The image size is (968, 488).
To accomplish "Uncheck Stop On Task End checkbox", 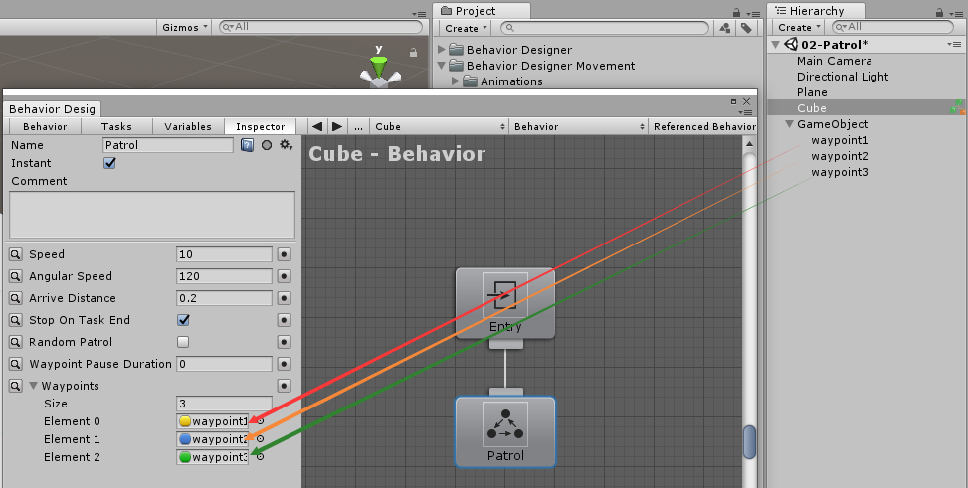I will click(x=183, y=320).
